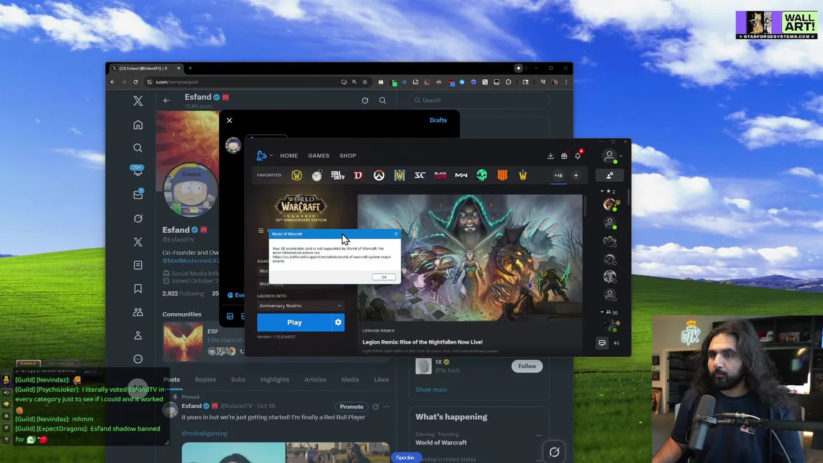Select the StarCraft favorite icon
Screen dimensions: 823x463
pos(420,175)
